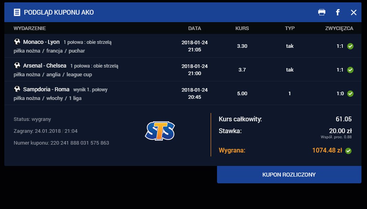The image size is (367, 209).
Task: Click the piłka nożna / anglia / league cup text
Action: pyautogui.click(x=53, y=75)
